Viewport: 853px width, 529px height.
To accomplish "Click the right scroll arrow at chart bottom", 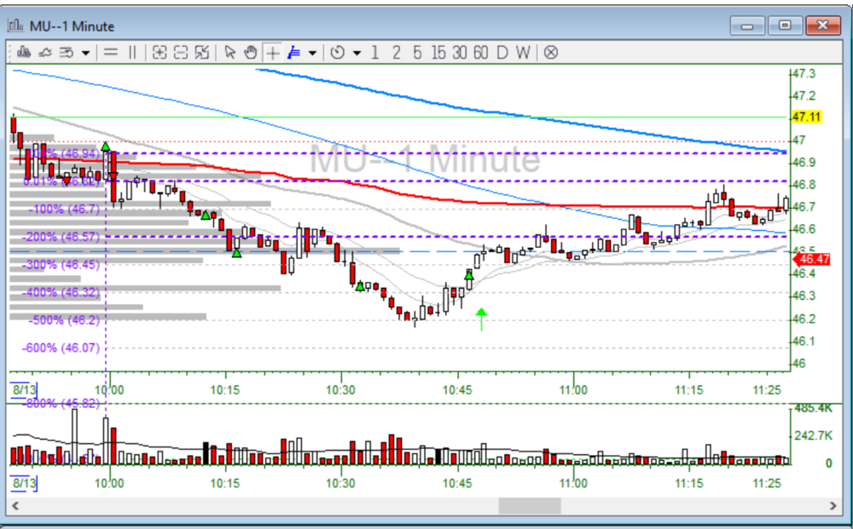I will tap(833, 506).
